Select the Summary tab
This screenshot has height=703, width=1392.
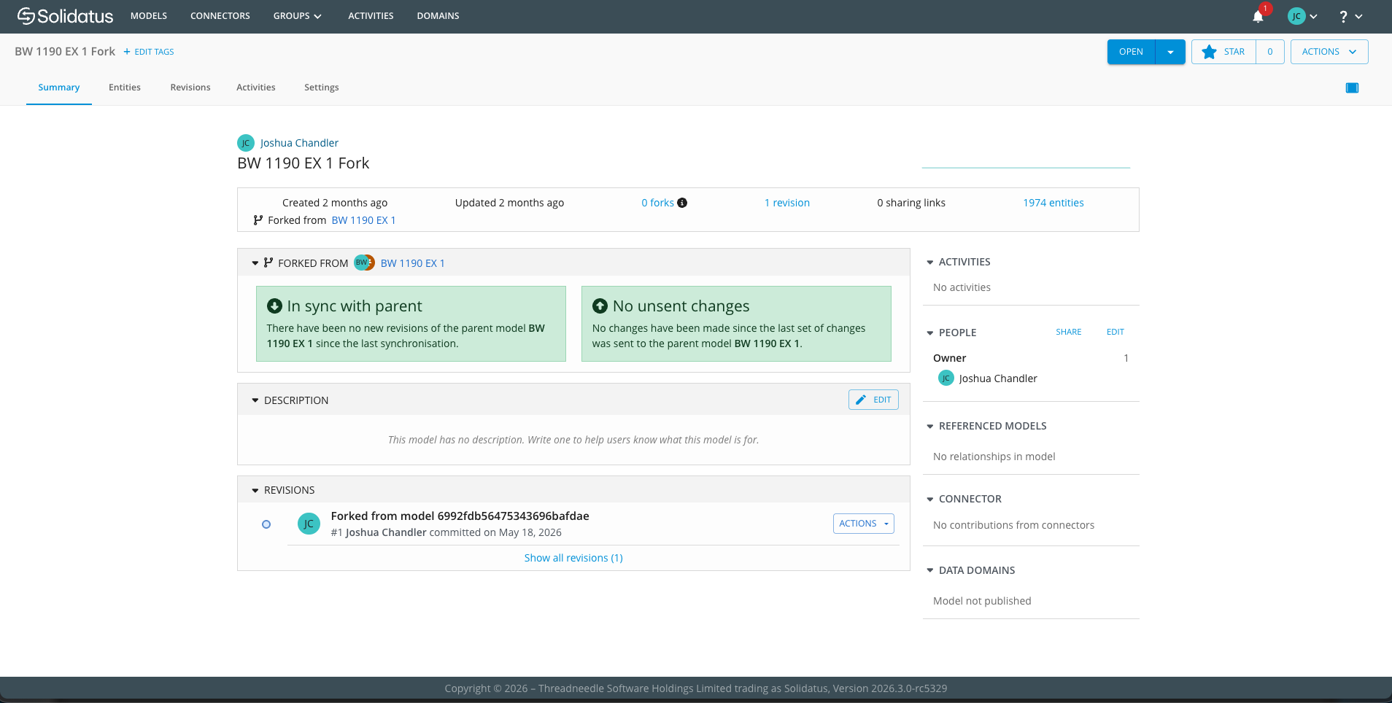click(59, 88)
